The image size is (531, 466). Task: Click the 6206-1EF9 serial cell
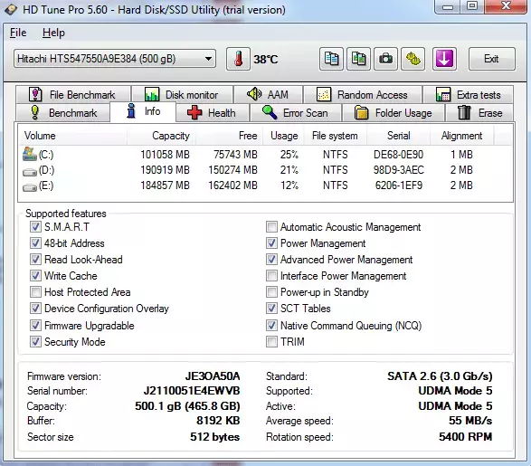[x=399, y=185]
